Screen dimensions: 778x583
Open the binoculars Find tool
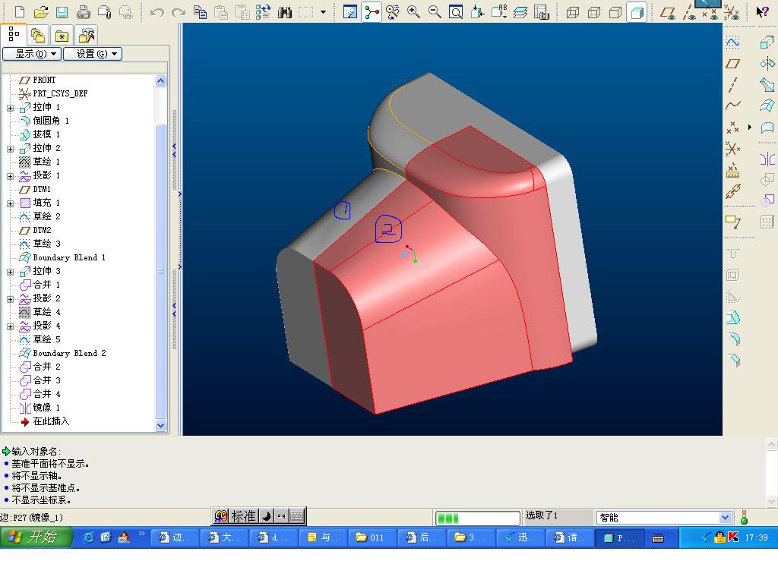[x=285, y=12]
